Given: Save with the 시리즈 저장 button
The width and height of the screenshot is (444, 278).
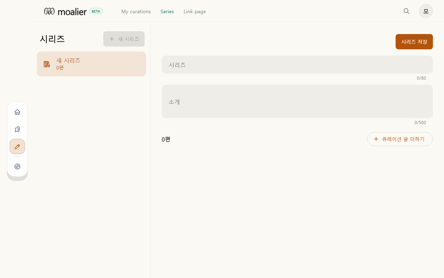Looking at the screenshot, I should click(414, 42).
